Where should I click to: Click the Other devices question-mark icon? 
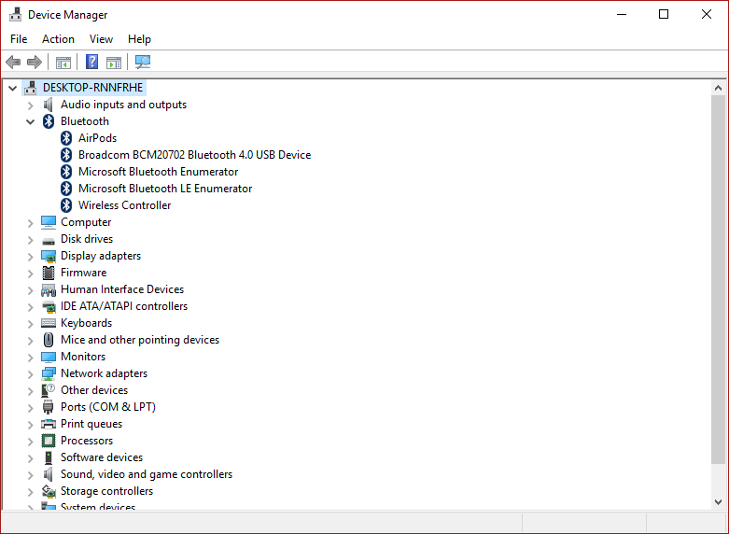coord(49,390)
